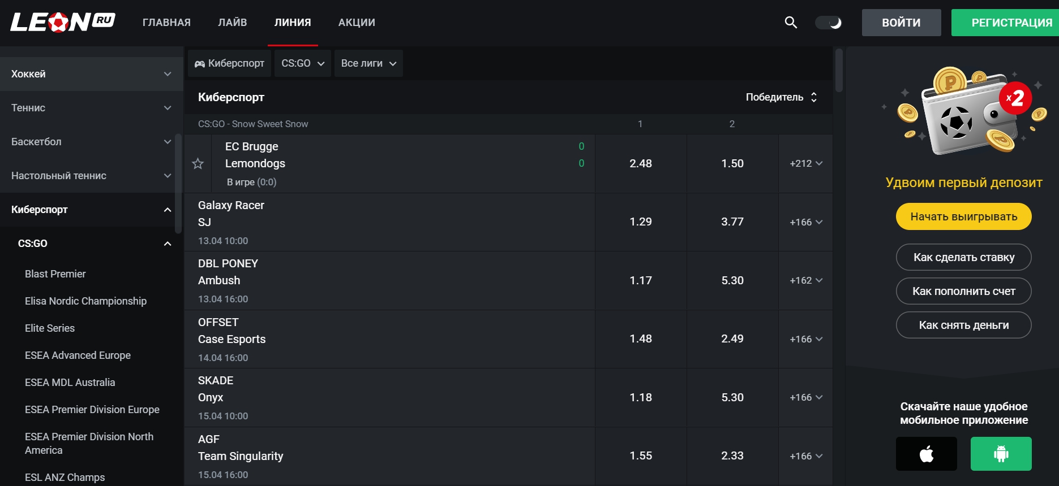Expand +166 markets for Galaxy Racer match
This screenshot has height=486, width=1059.
(x=806, y=222)
